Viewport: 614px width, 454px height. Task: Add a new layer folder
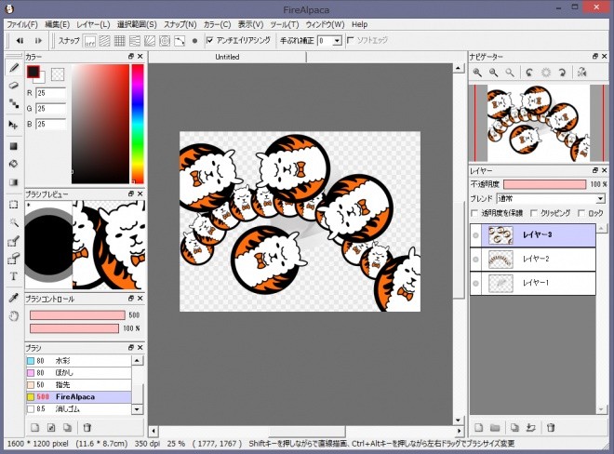coord(495,427)
